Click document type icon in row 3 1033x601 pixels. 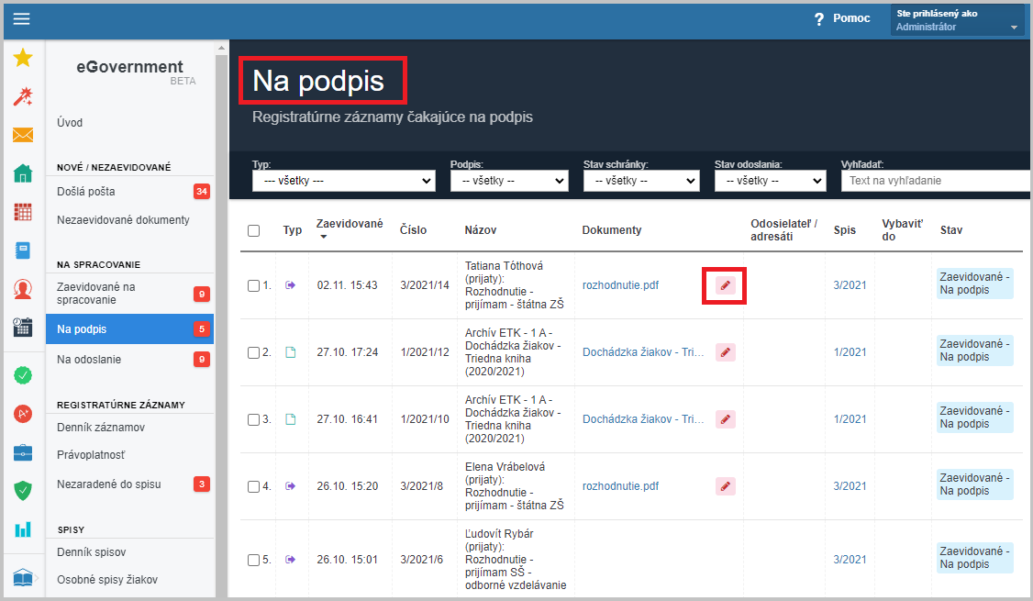tap(291, 419)
